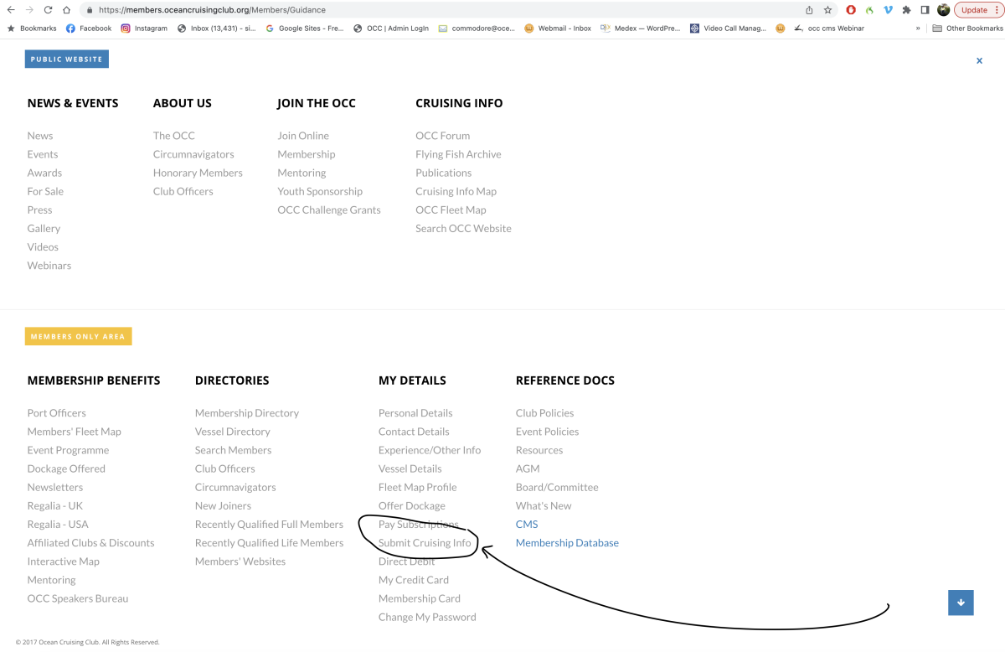Open the Events menu link
1005x652 pixels.
43,154
